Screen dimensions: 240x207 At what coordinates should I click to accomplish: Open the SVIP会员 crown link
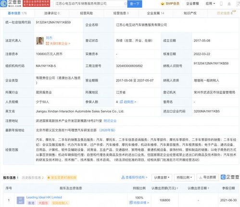[170, 3]
